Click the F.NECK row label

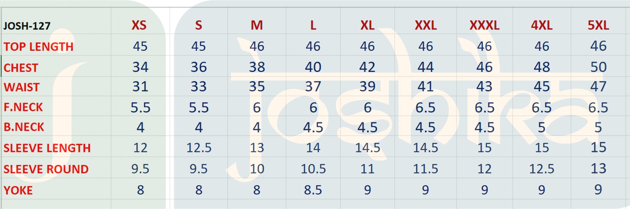tap(23, 107)
